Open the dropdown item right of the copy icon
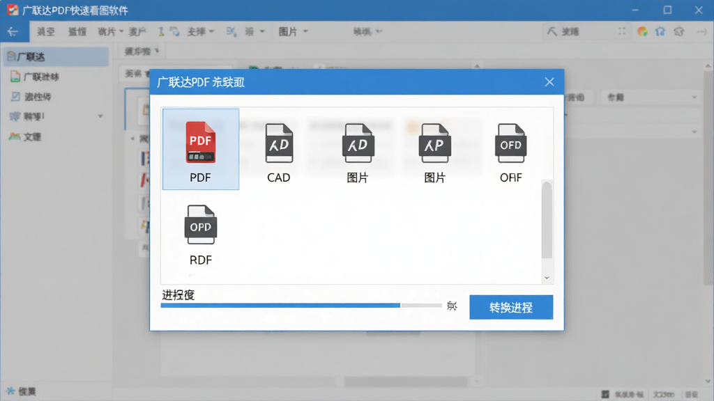Image resolution: width=714 pixels, height=401 pixels. [200, 32]
